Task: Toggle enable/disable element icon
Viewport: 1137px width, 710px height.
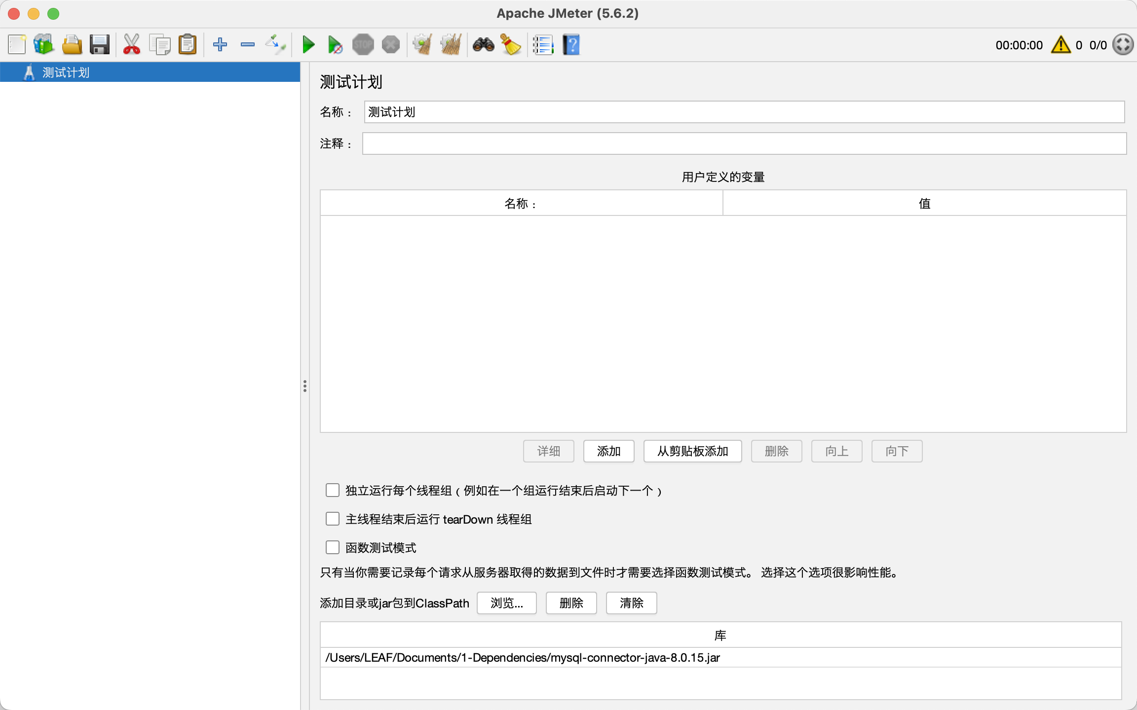Action: click(x=275, y=45)
